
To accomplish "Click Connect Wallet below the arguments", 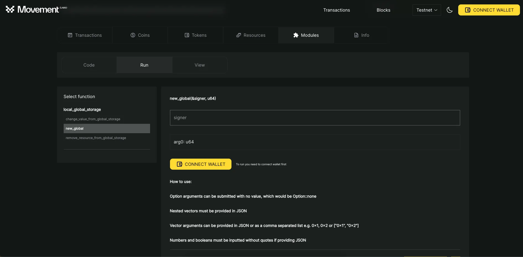I will (x=201, y=164).
